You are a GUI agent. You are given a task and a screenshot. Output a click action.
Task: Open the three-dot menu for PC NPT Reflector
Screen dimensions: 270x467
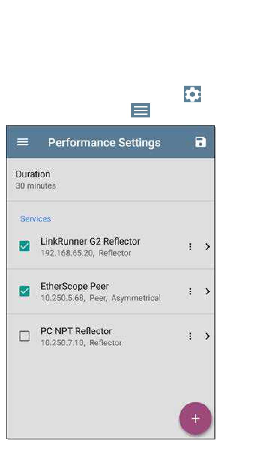(x=190, y=336)
